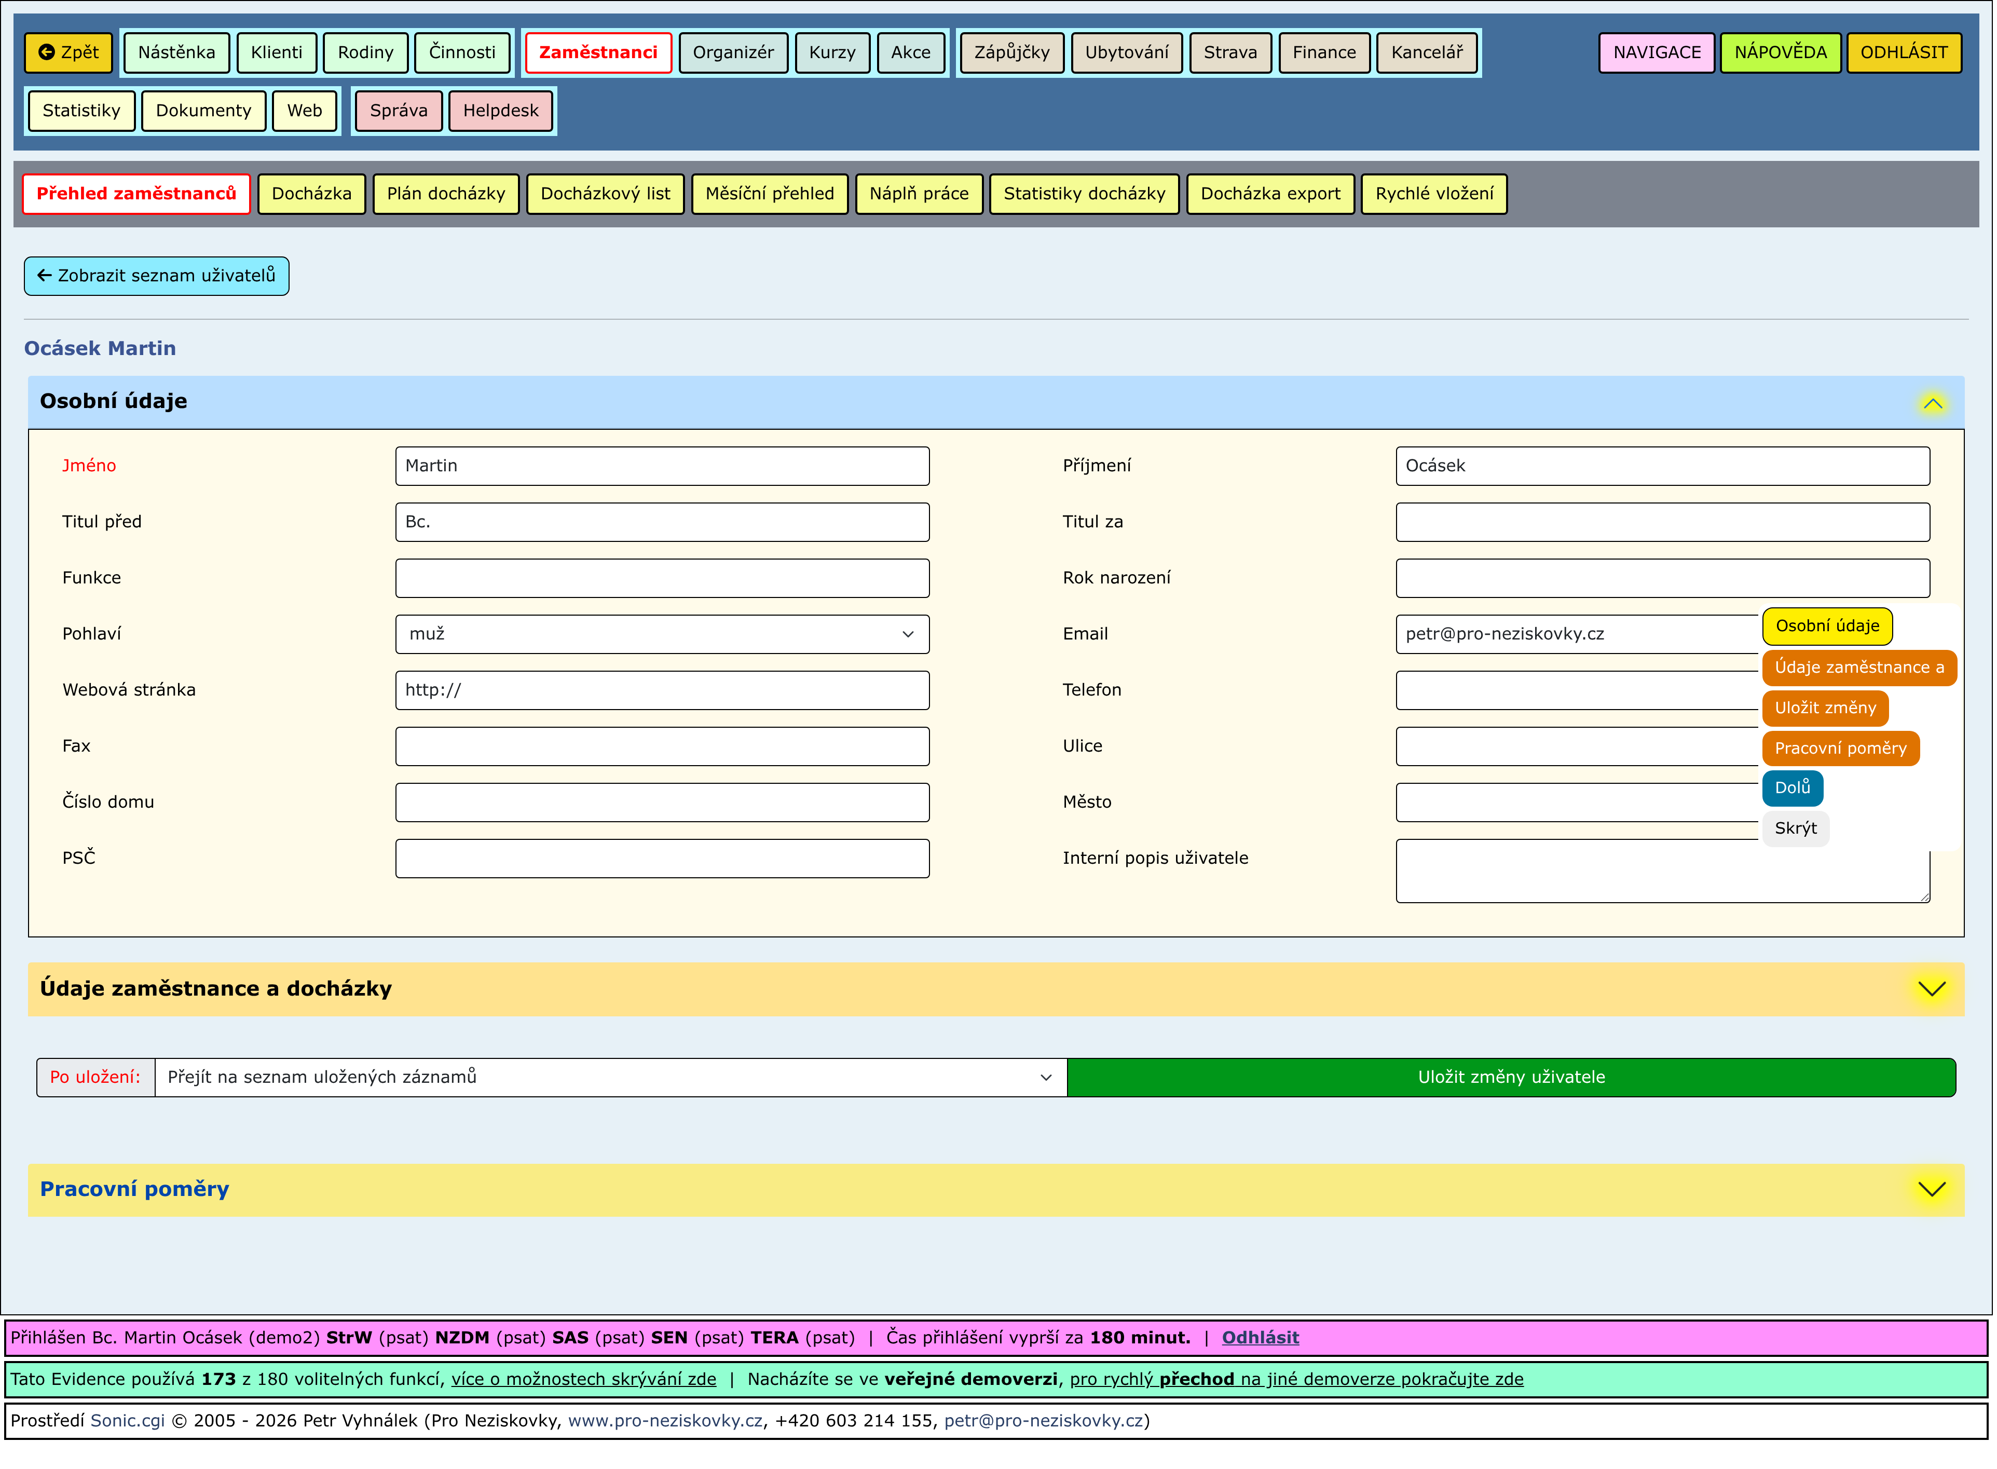Hide the floating panel via Skrýt
This screenshot has height=1469, width=1997.
pyautogui.click(x=1795, y=829)
